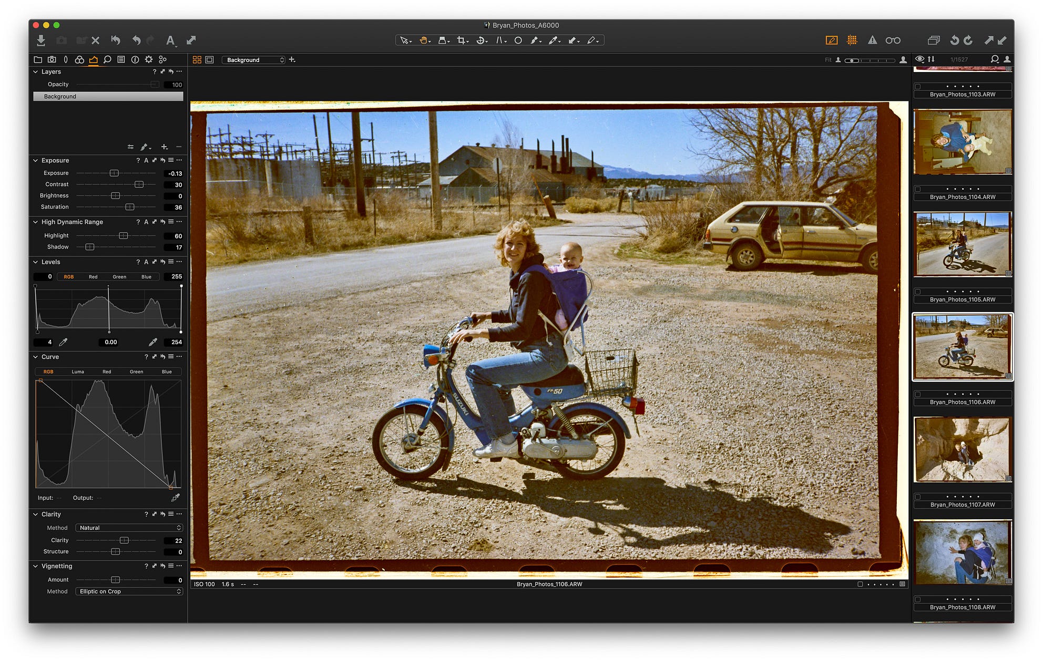Toggle the grid overlay icon
This screenshot has height=661, width=1043.
pos(852,40)
